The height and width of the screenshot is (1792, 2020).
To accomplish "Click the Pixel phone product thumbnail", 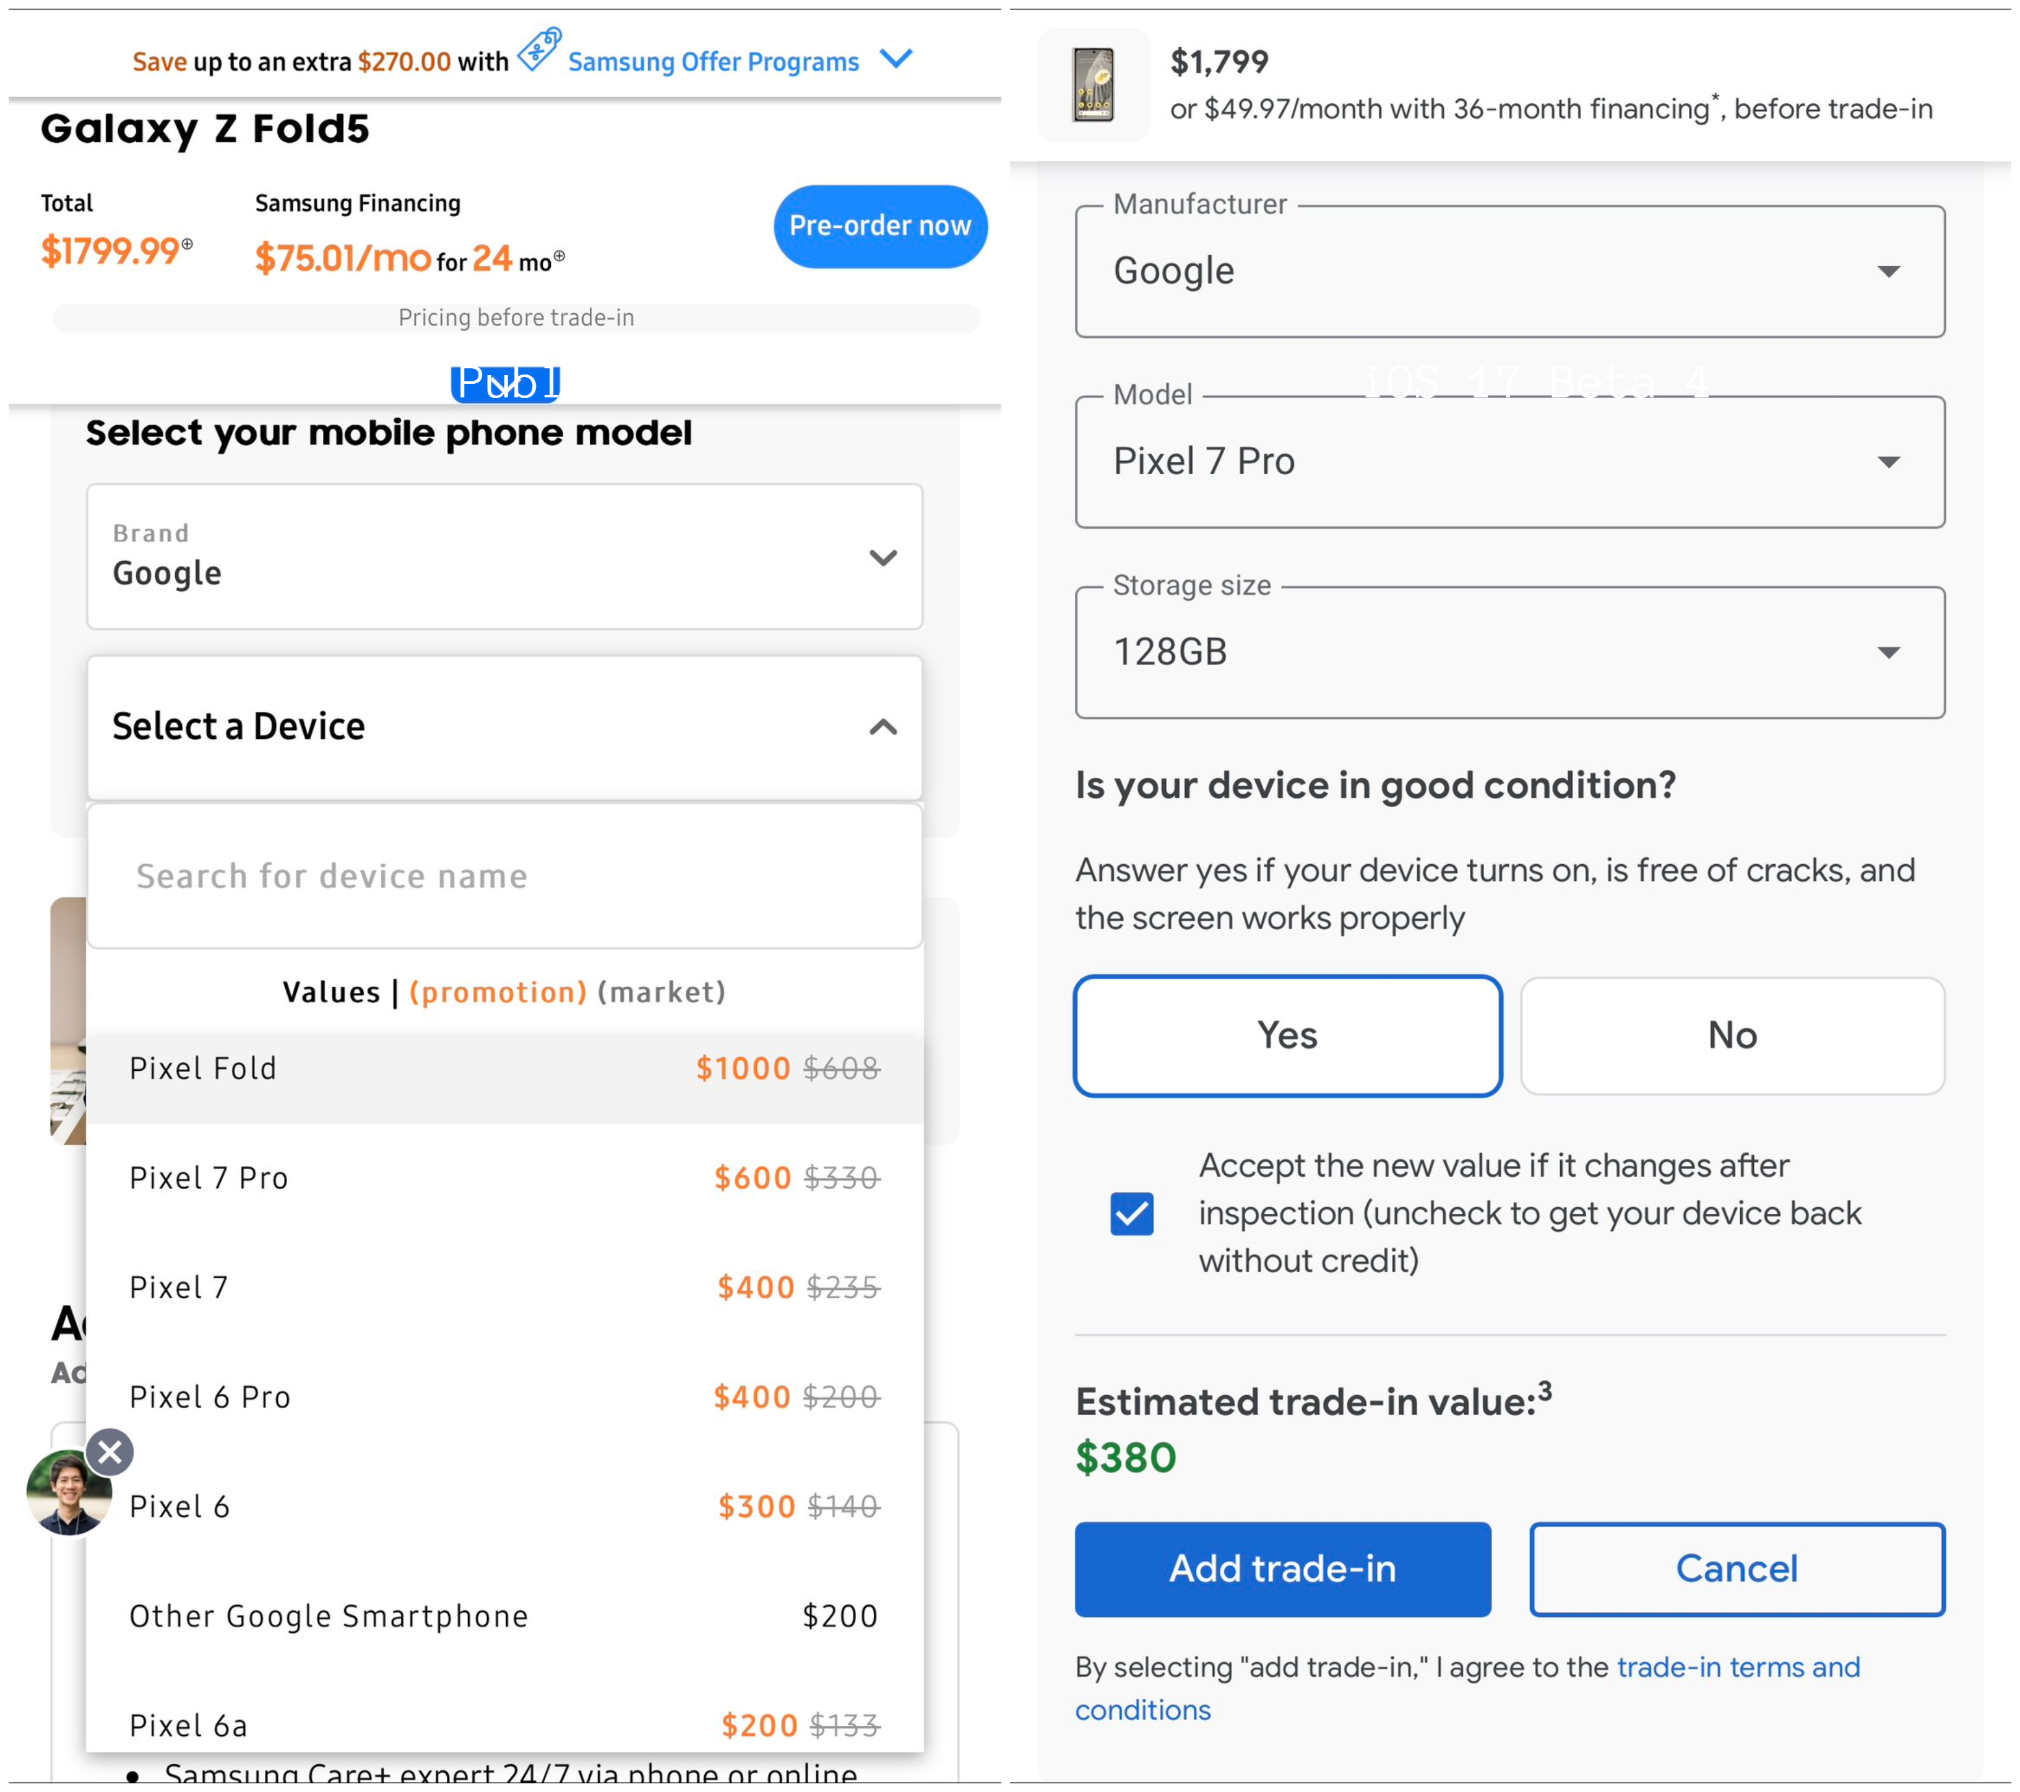I will pyautogui.click(x=1094, y=85).
